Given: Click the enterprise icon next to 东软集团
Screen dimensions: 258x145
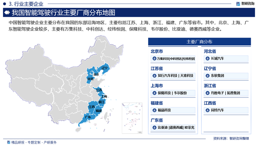Looking at the screenshot, I should pos(208,76).
